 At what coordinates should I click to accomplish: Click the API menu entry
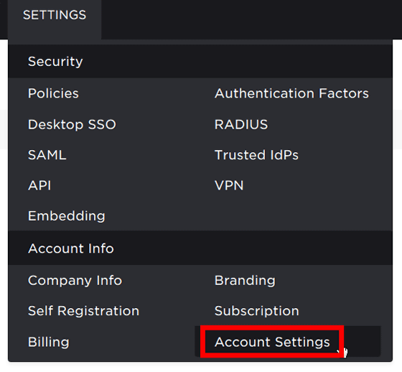click(x=39, y=185)
